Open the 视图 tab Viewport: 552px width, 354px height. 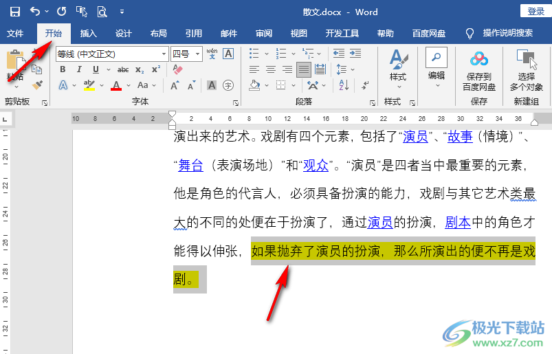point(299,34)
